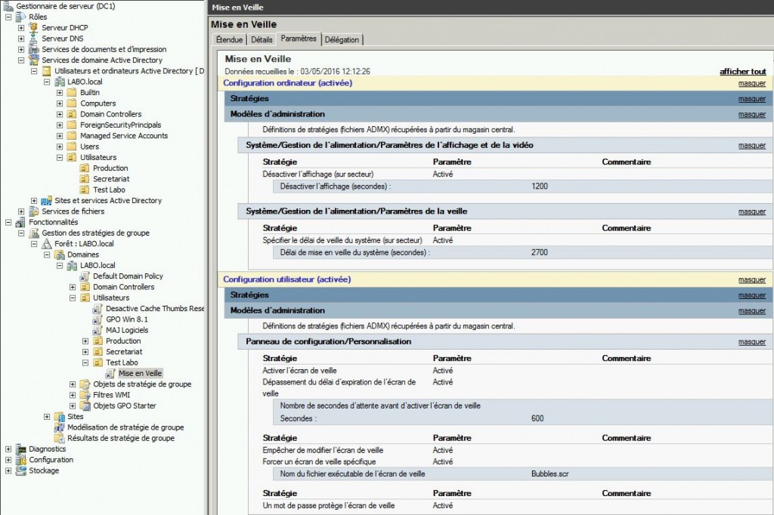This screenshot has height=515, width=774.
Task: Switch to the Étendue tab
Action: (x=230, y=39)
